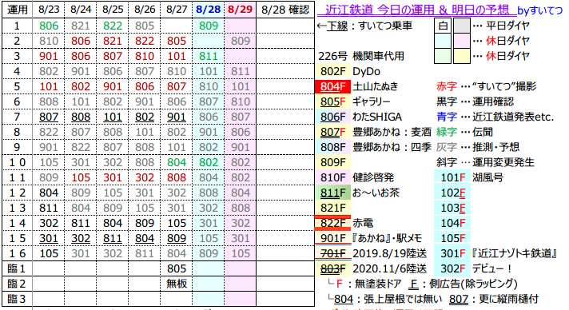Select the yellow 休日ダイヤ legend swatch
Screen dimensions: 569x310
(x=462, y=56)
